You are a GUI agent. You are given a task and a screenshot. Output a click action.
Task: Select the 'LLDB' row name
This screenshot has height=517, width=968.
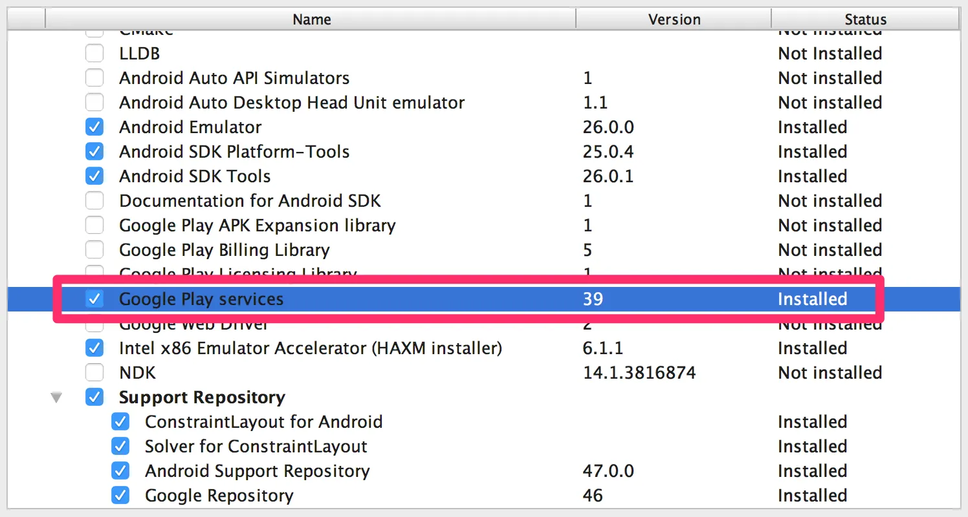(x=140, y=54)
